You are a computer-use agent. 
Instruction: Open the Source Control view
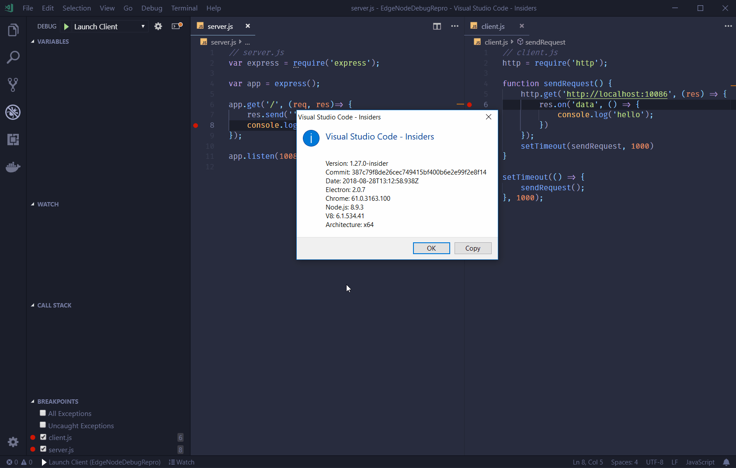coord(13,84)
